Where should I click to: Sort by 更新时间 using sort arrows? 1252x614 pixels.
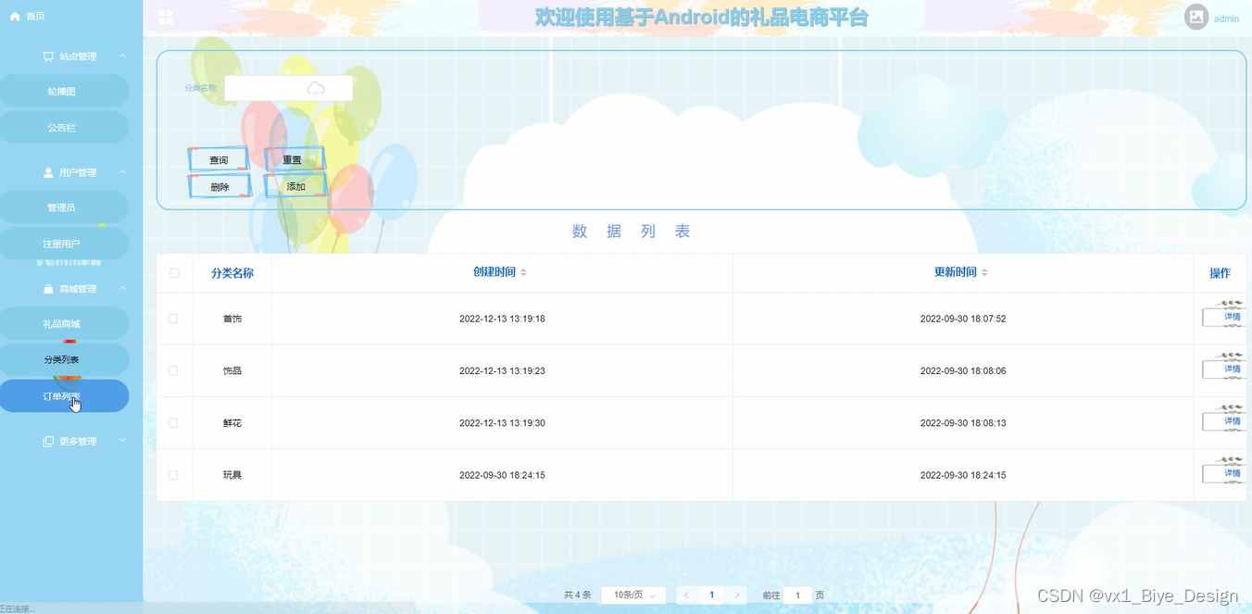984,272
